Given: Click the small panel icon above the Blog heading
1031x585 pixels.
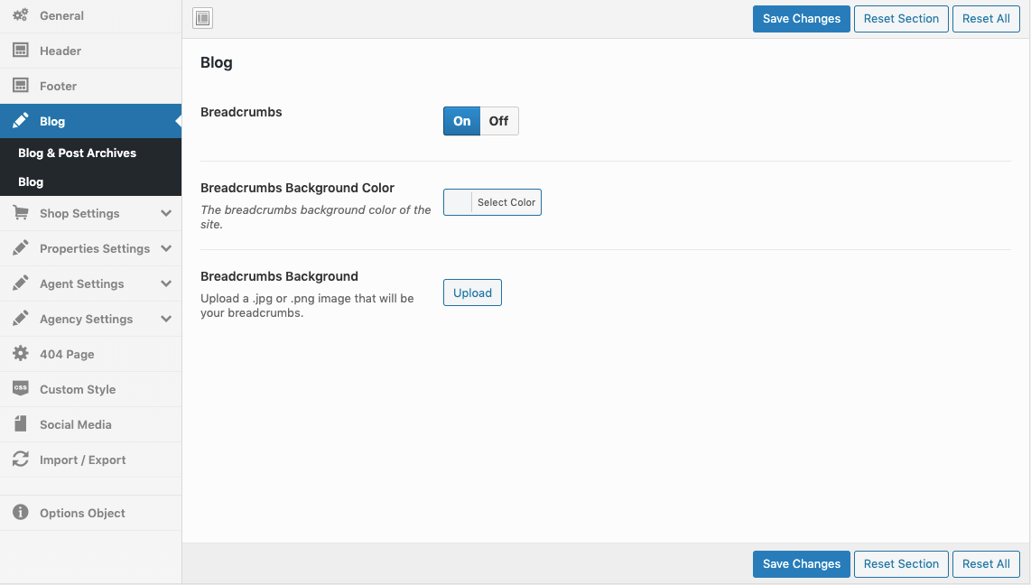Looking at the screenshot, I should [202, 18].
